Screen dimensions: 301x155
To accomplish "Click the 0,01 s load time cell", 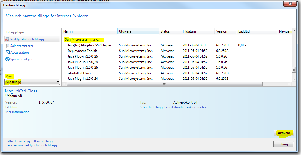I will click(x=242, y=45).
